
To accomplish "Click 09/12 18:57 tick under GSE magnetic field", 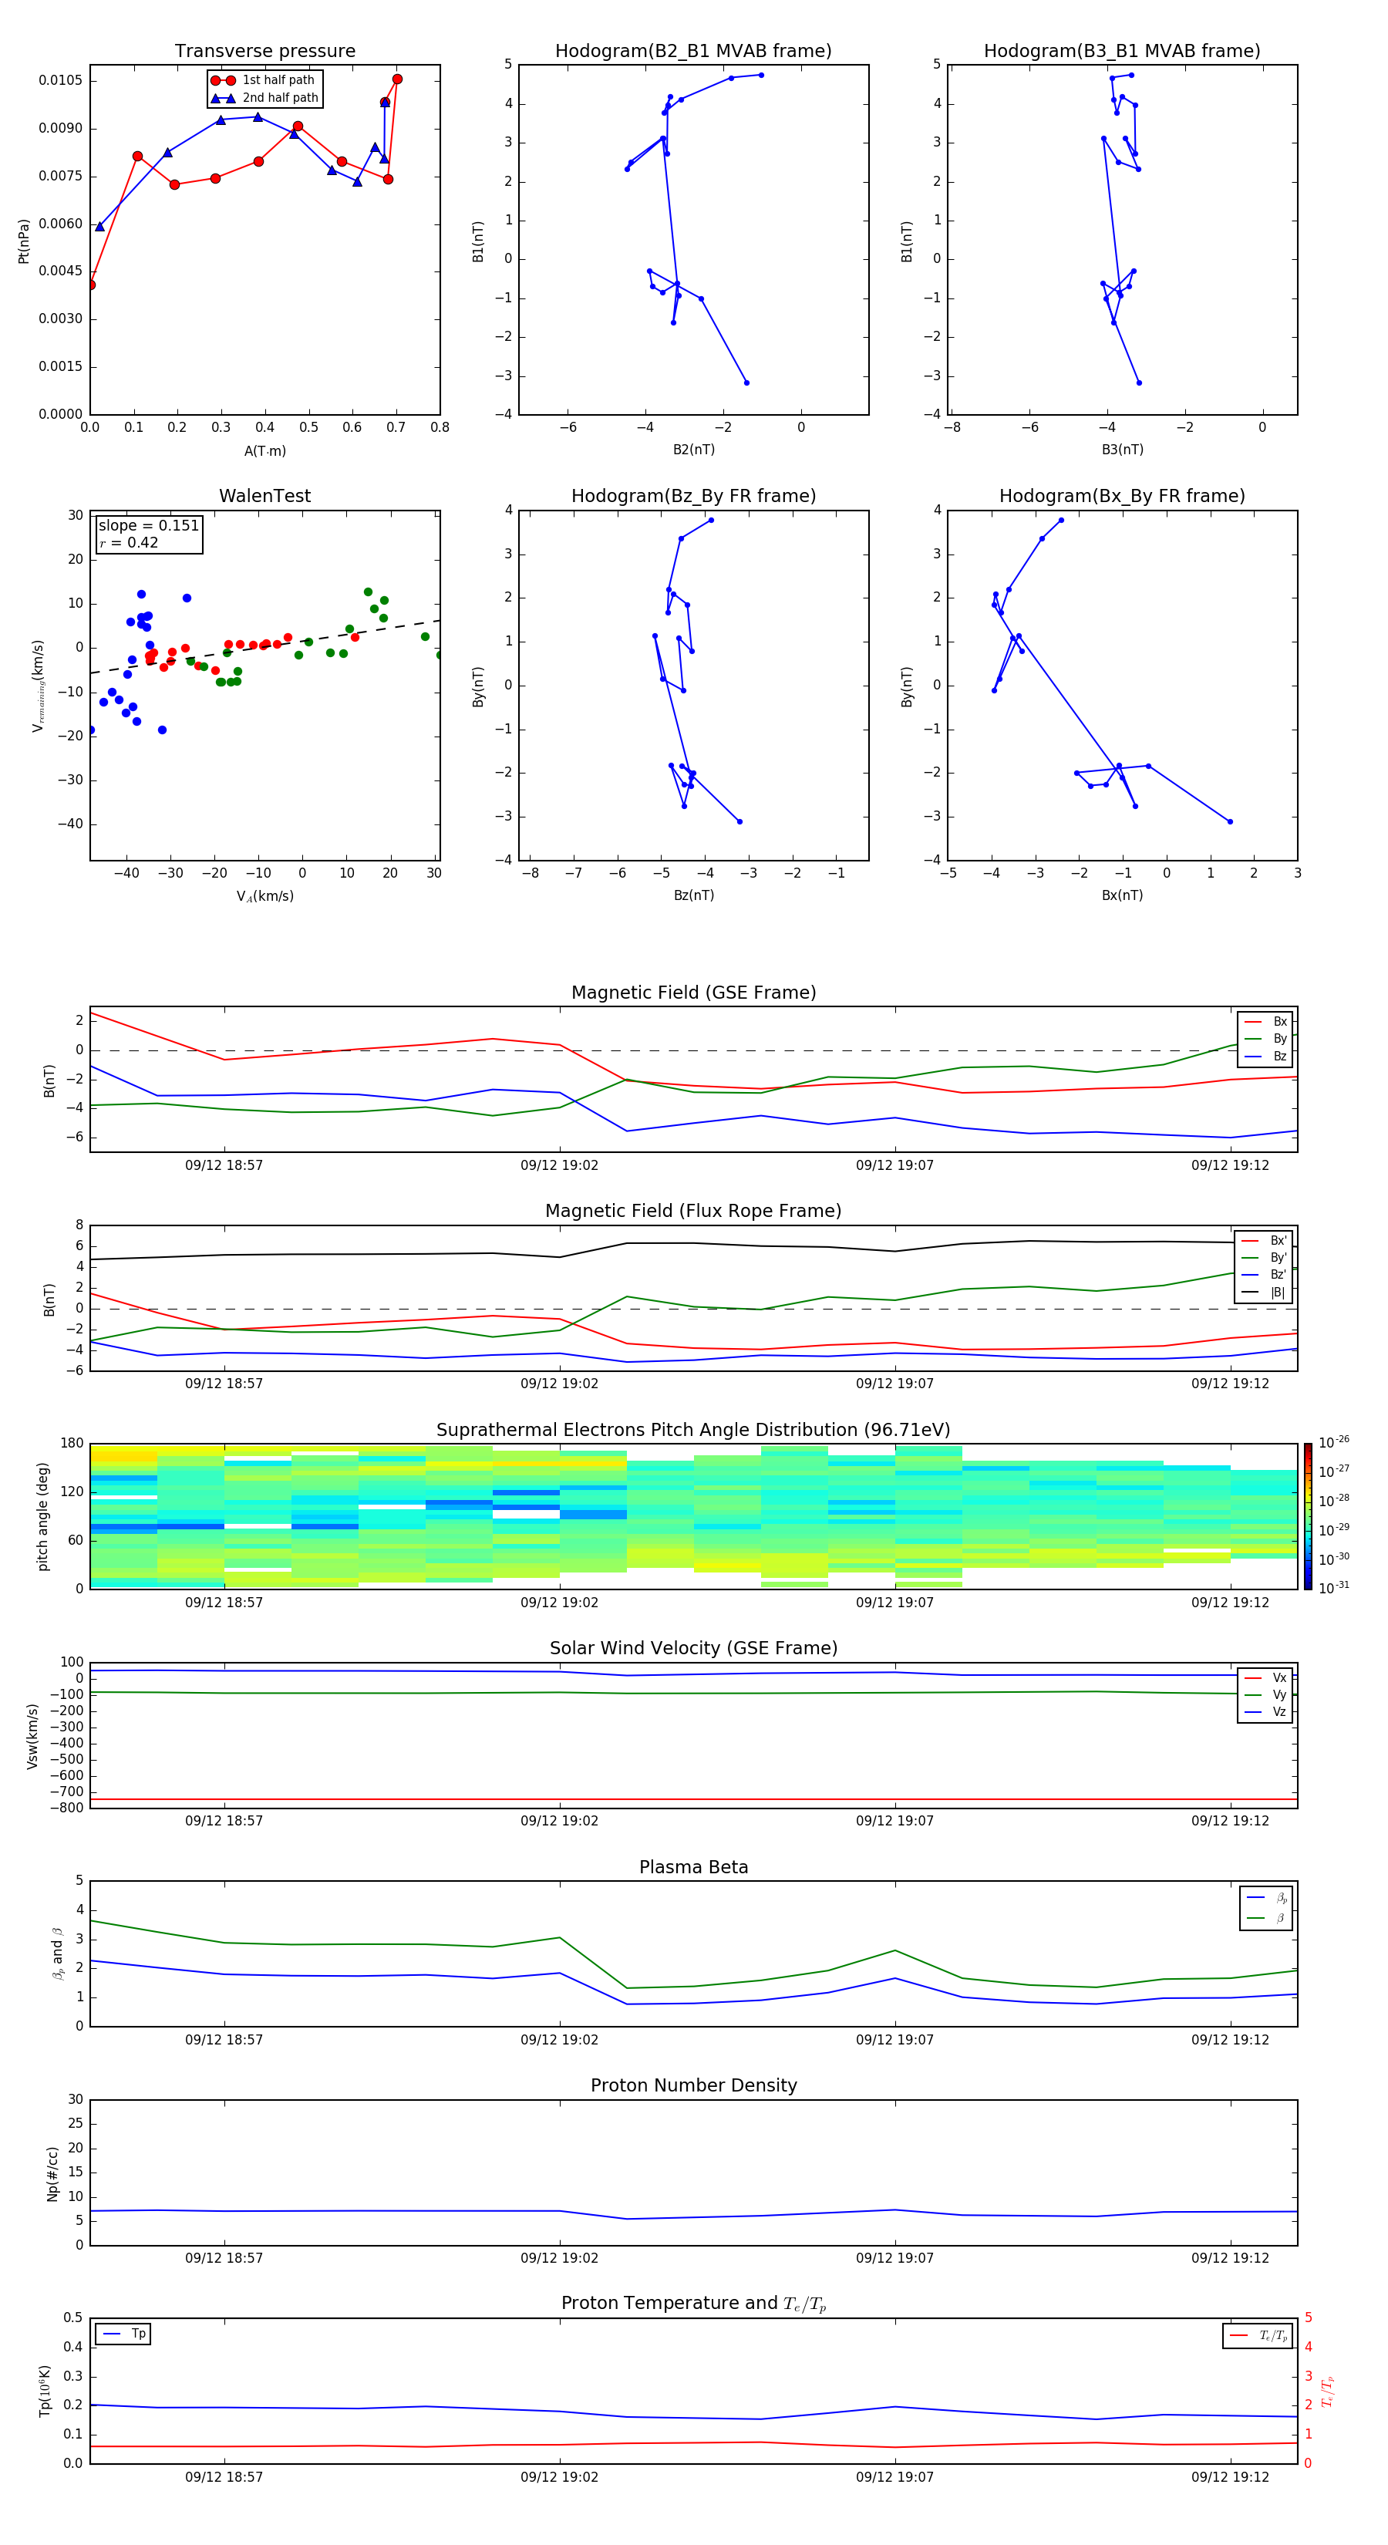I will coord(224,1166).
